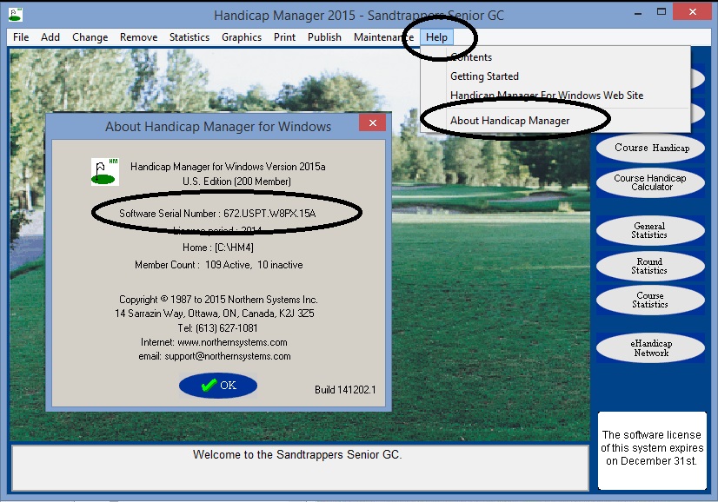Viewport: 718px width, 502px height.
Task: Click the Copyright 1987 to 2015 line
Action: point(218,300)
